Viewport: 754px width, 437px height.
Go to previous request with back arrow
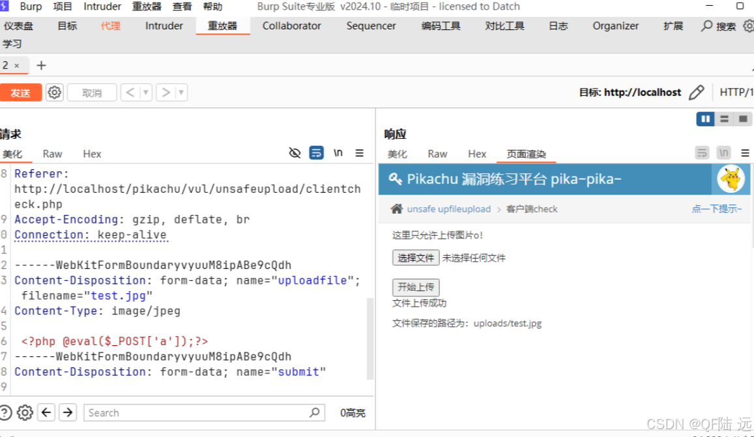point(130,92)
